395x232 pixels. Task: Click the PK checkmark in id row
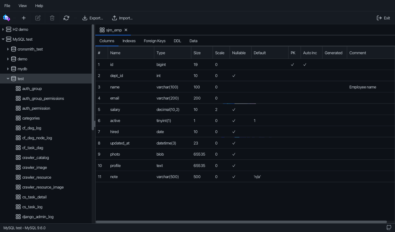pos(293,64)
